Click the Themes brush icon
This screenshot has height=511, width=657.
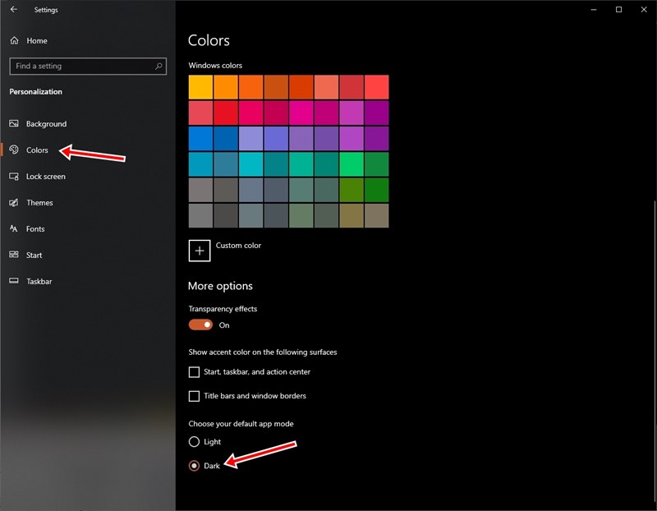tap(14, 202)
